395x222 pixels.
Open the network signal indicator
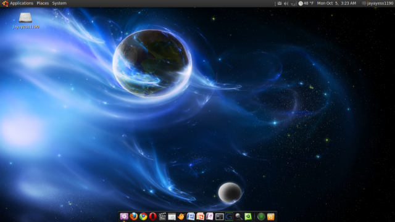pos(293,4)
